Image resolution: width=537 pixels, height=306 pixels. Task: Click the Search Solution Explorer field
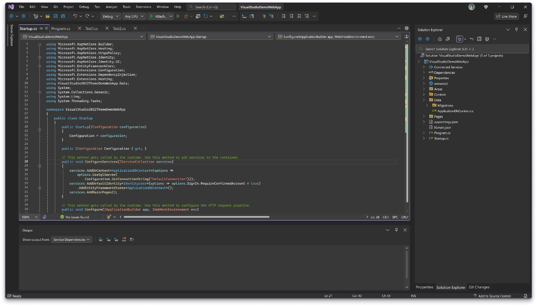coord(472,49)
